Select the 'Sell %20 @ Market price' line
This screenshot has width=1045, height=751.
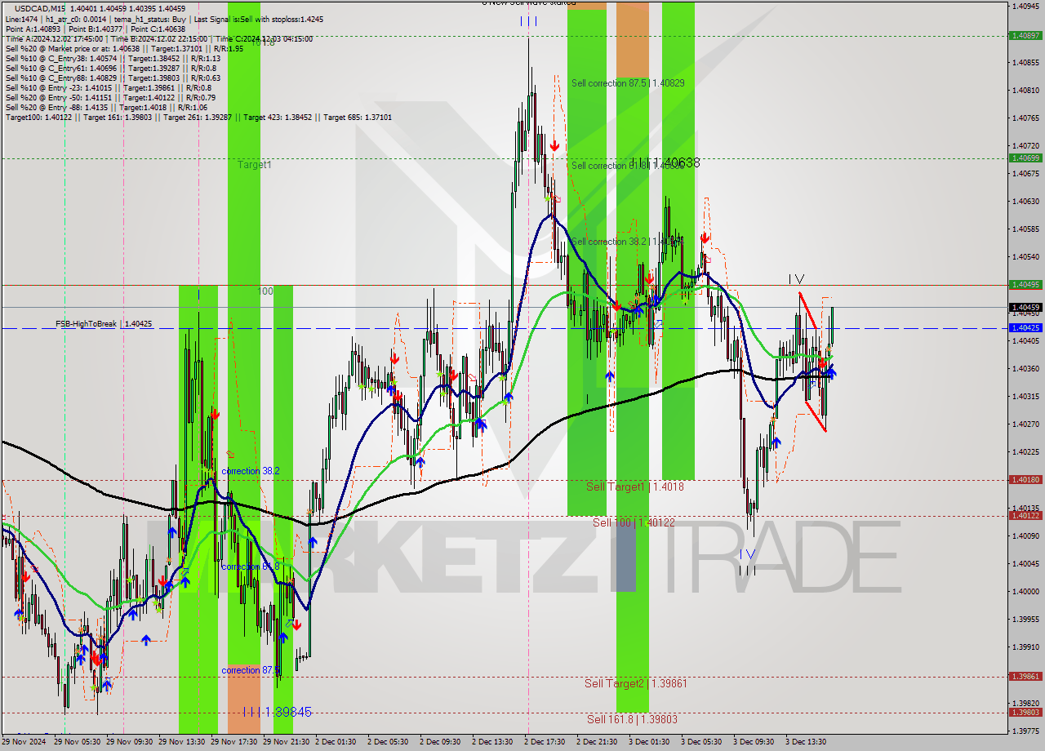(x=123, y=48)
